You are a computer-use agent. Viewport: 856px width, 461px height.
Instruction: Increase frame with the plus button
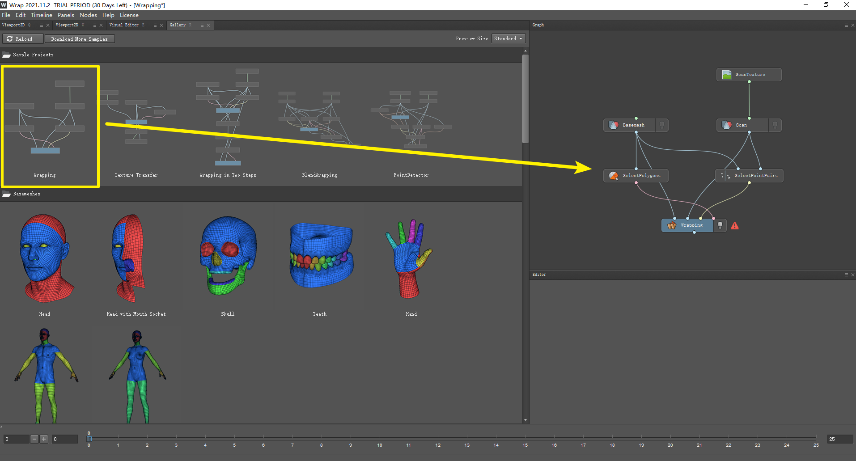point(44,439)
